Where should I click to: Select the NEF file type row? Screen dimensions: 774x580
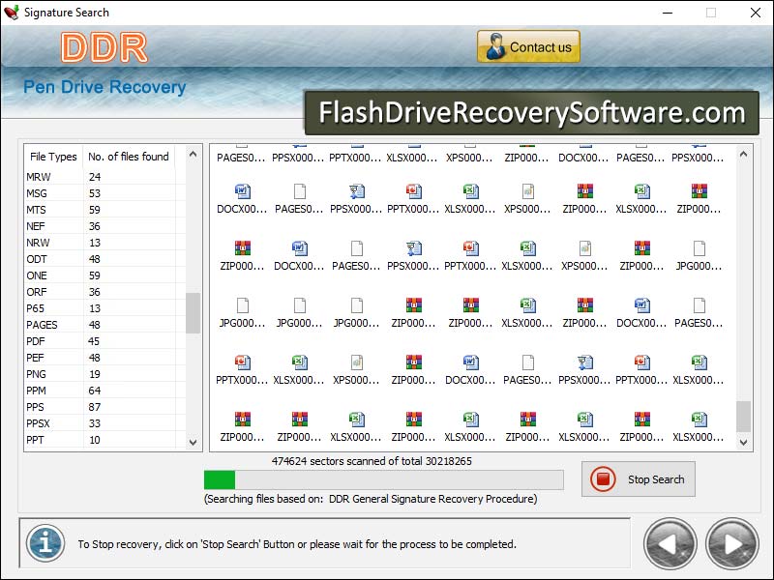[x=105, y=226]
